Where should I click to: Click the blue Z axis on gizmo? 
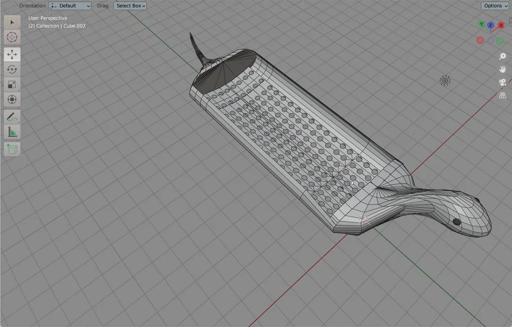pos(490,26)
